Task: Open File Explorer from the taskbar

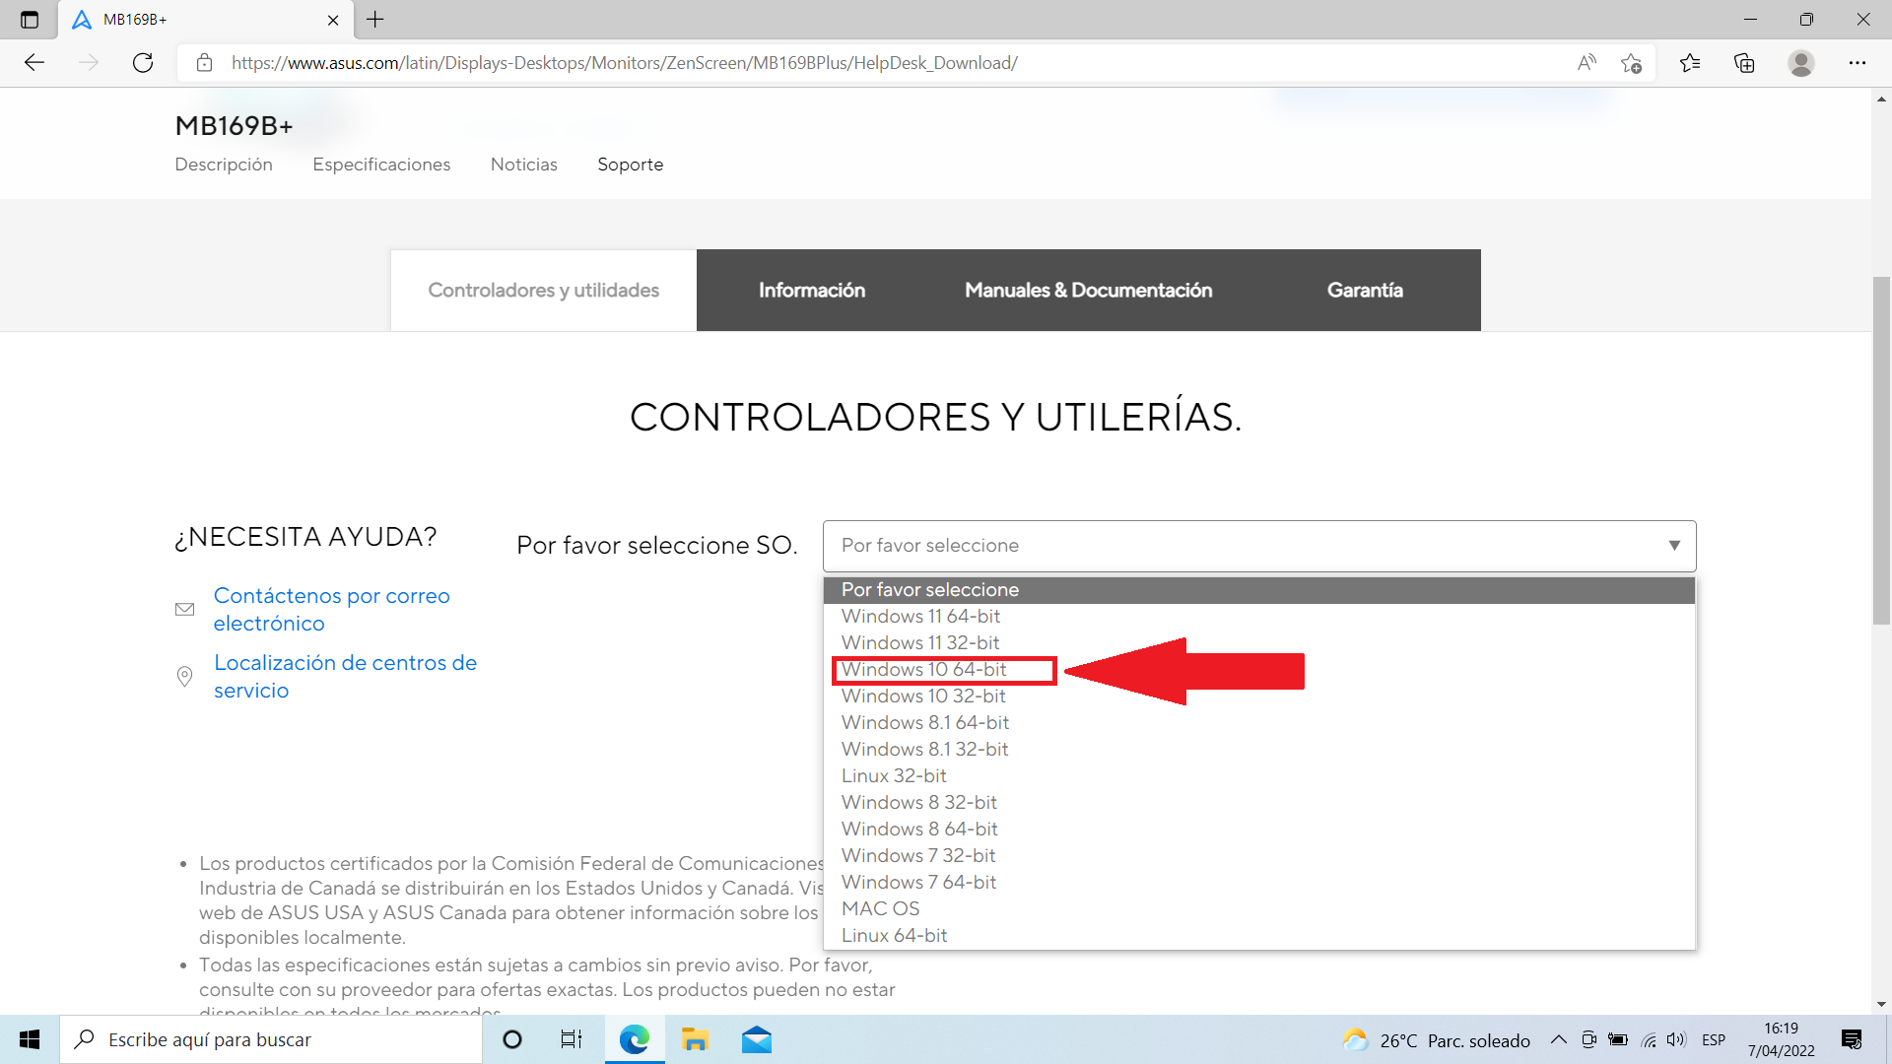Action: point(695,1039)
